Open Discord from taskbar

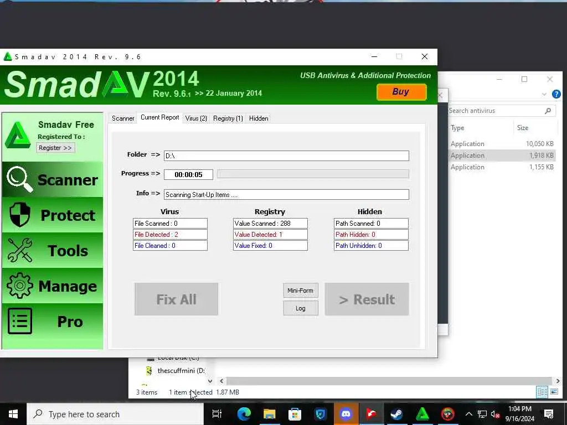click(x=346, y=414)
